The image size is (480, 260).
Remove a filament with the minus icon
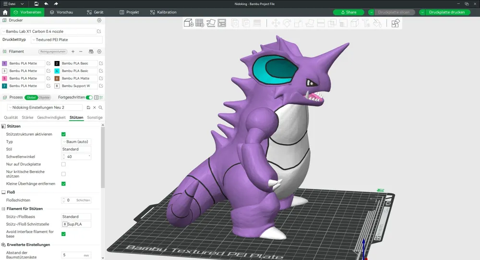(81, 51)
